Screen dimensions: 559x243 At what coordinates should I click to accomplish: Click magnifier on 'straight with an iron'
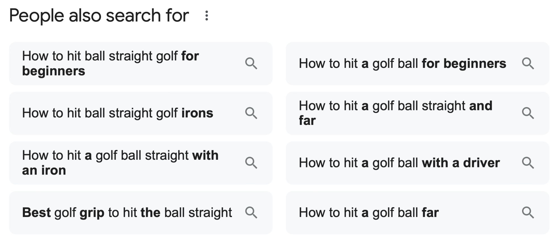pyautogui.click(x=251, y=163)
